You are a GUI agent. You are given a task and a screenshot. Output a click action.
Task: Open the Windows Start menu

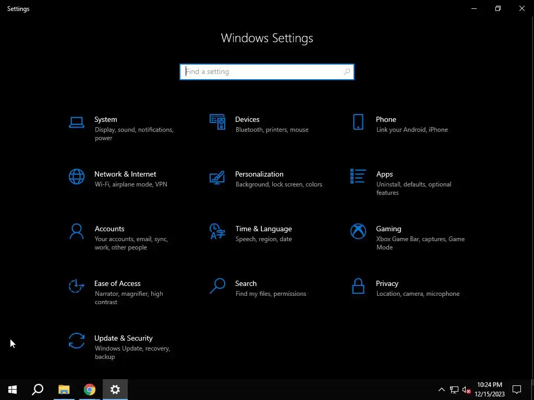13,390
